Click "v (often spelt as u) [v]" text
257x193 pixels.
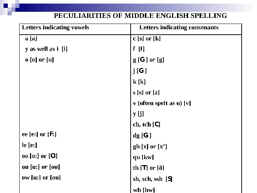pos(162,103)
